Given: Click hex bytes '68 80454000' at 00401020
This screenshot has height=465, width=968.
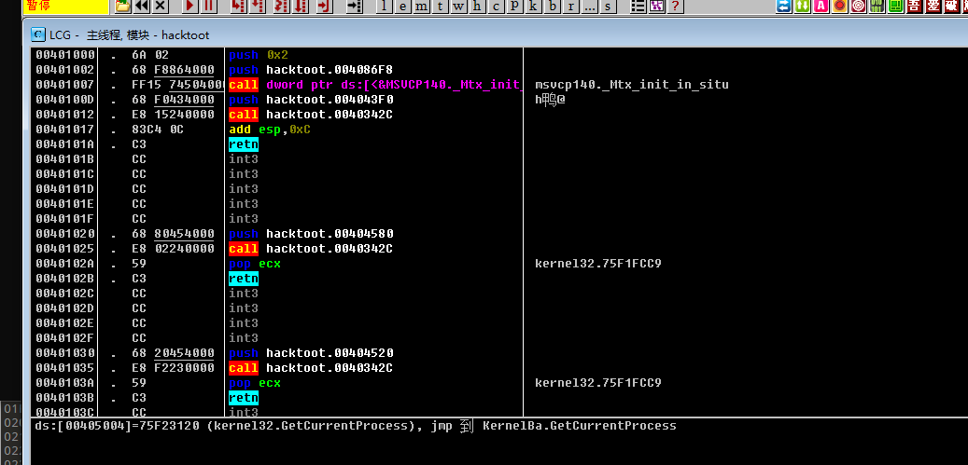Looking at the screenshot, I should (x=173, y=234).
